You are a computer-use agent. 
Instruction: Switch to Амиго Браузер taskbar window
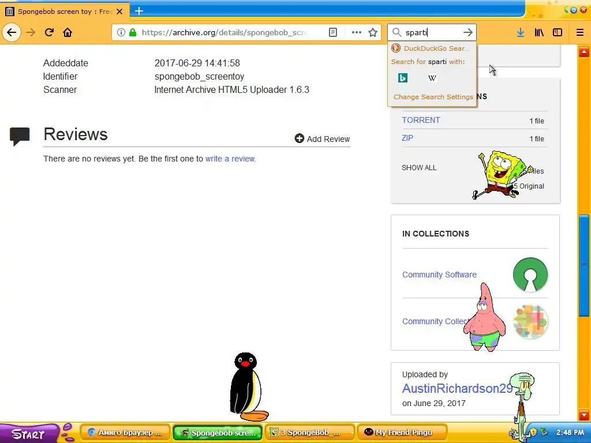click(125, 433)
